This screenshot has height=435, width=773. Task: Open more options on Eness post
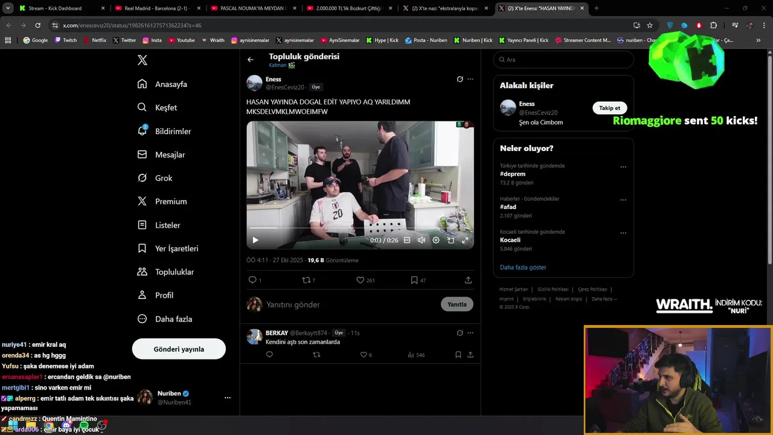point(470,79)
